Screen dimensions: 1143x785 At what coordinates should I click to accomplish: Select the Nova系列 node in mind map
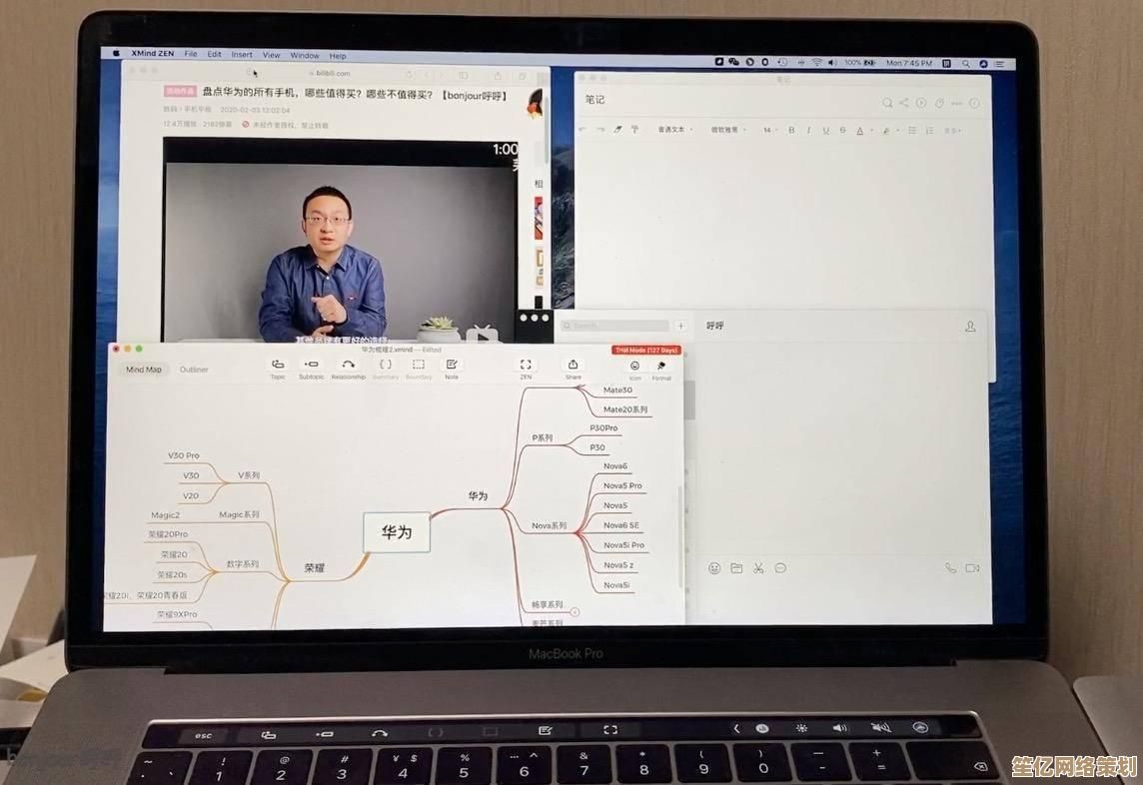549,525
